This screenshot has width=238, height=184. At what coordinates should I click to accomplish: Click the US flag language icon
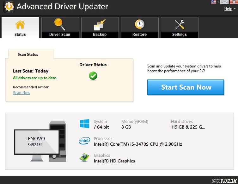(x=214, y=2)
